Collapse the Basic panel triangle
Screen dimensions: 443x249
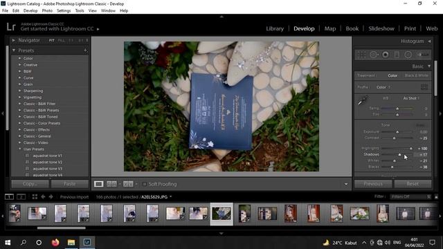(x=429, y=66)
